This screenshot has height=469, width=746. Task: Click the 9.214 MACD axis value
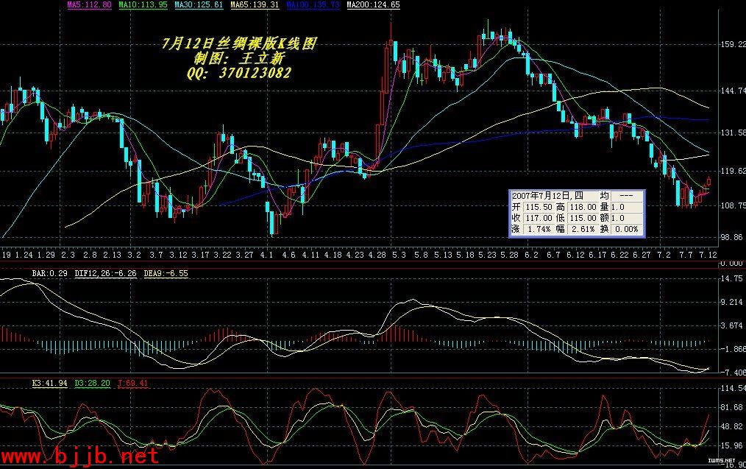(732, 302)
